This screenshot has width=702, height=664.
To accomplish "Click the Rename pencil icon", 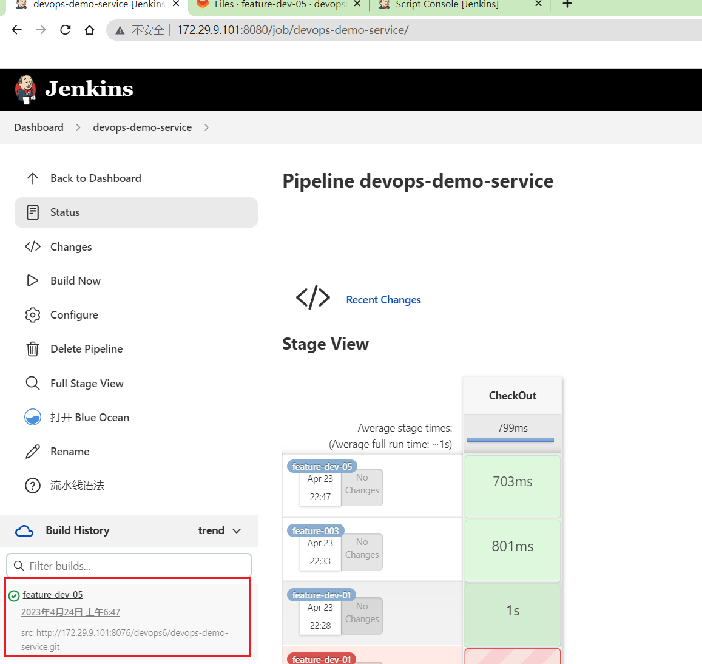I will click(33, 452).
